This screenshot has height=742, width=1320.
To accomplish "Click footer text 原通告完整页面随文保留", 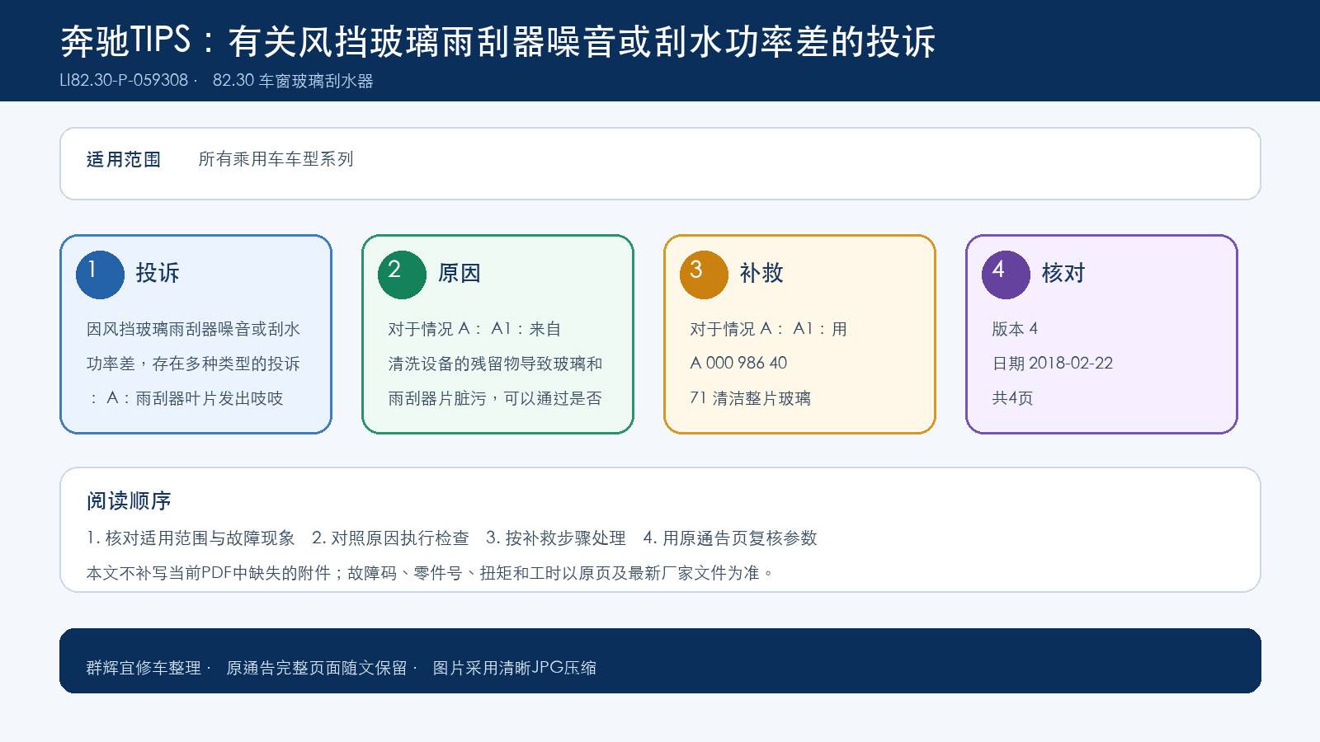I will point(317,668).
